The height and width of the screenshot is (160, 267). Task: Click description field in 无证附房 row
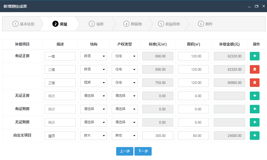pyautogui.click(x=60, y=122)
